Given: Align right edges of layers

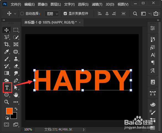Looking at the screenshot, I should (x=114, y=14).
